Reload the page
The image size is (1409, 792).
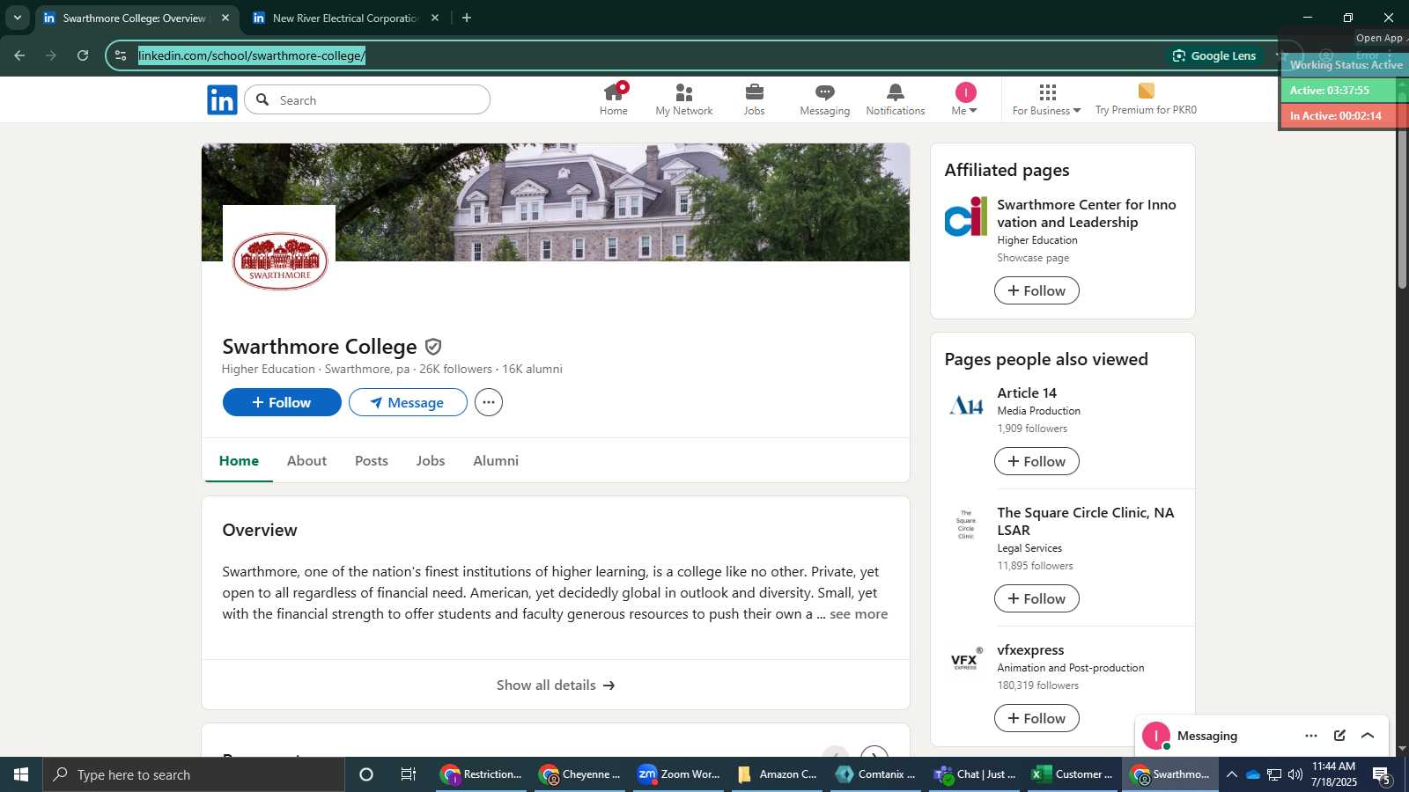tap(83, 55)
